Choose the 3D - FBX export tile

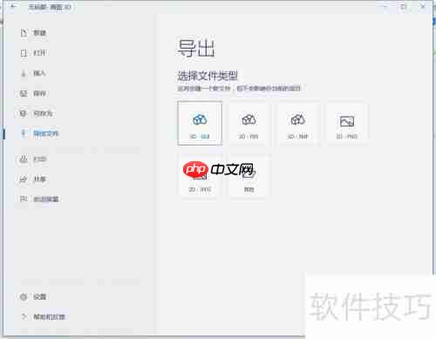pos(249,124)
